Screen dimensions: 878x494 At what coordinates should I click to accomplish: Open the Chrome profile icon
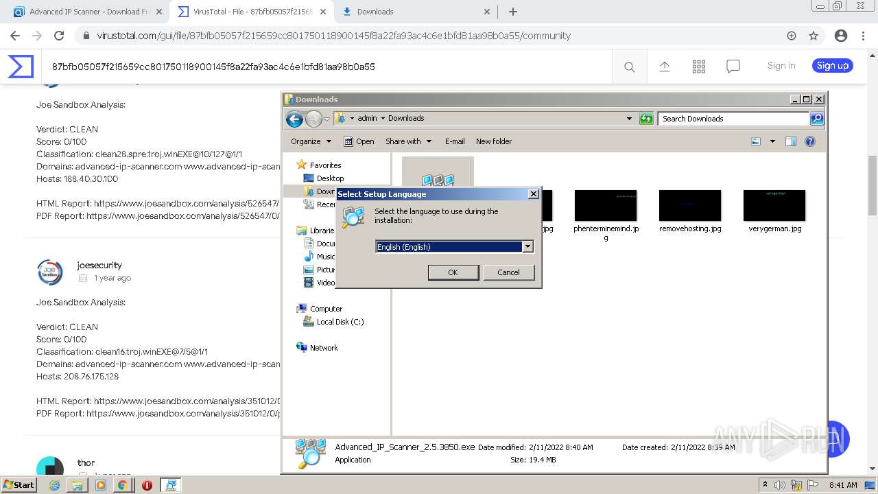click(x=841, y=36)
